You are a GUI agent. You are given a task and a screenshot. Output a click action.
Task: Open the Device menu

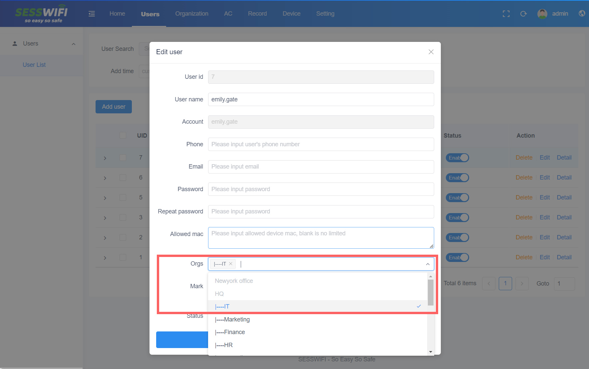[x=291, y=14]
